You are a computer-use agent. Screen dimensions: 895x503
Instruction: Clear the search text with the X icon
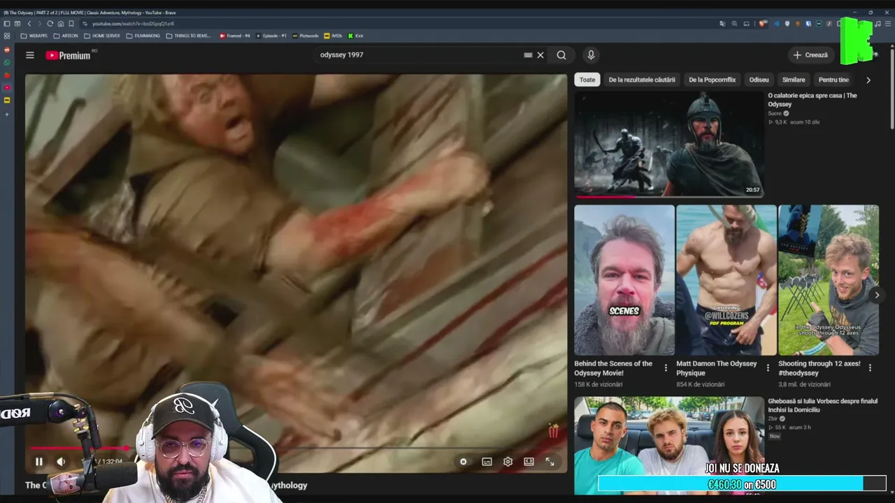[x=540, y=55]
